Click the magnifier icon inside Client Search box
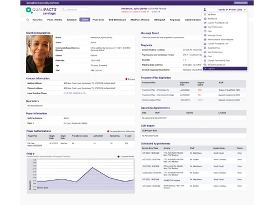 [64, 10]
